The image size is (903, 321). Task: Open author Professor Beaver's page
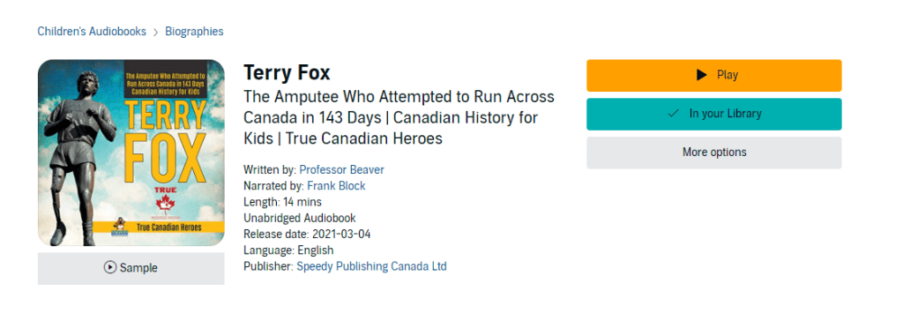tap(341, 169)
